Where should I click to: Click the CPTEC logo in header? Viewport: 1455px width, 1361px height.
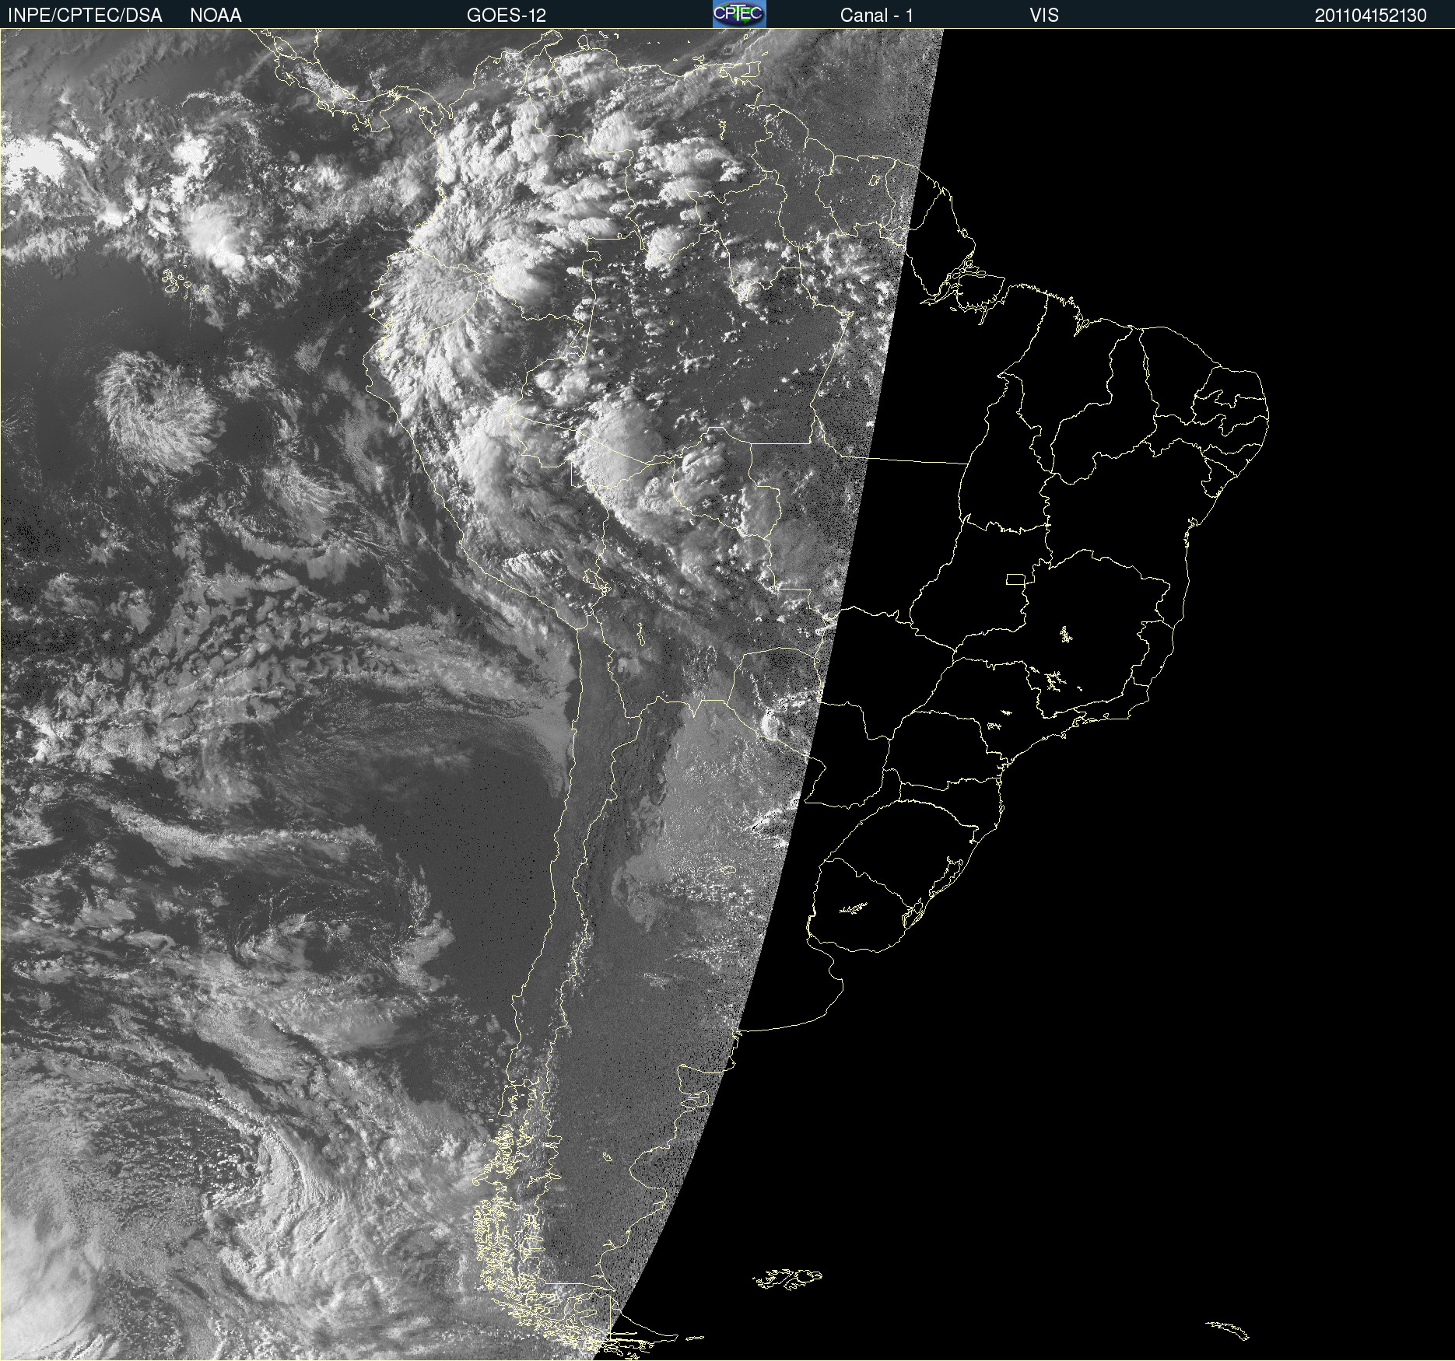click(x=739, y=14)
